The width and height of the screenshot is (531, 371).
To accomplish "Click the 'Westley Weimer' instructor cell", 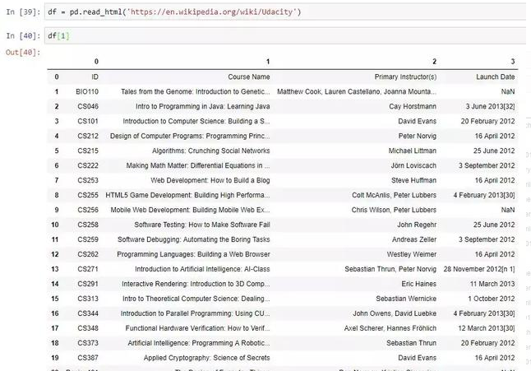I will (x=412, y=254).
